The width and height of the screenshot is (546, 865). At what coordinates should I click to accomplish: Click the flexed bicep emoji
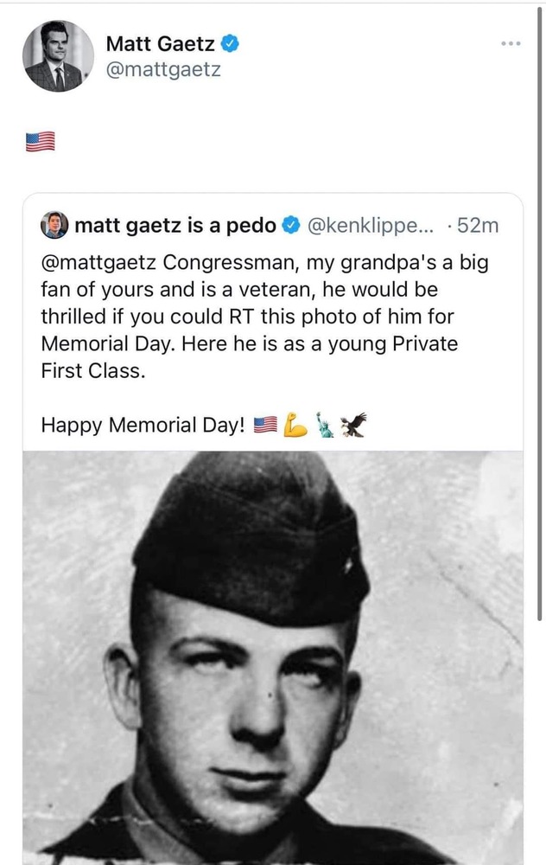[295, 425]
